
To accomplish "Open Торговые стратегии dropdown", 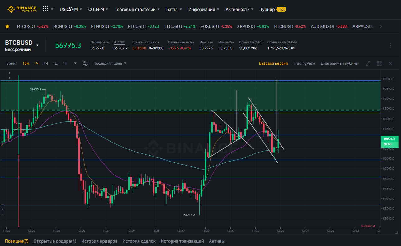I will tap(137, 9).
